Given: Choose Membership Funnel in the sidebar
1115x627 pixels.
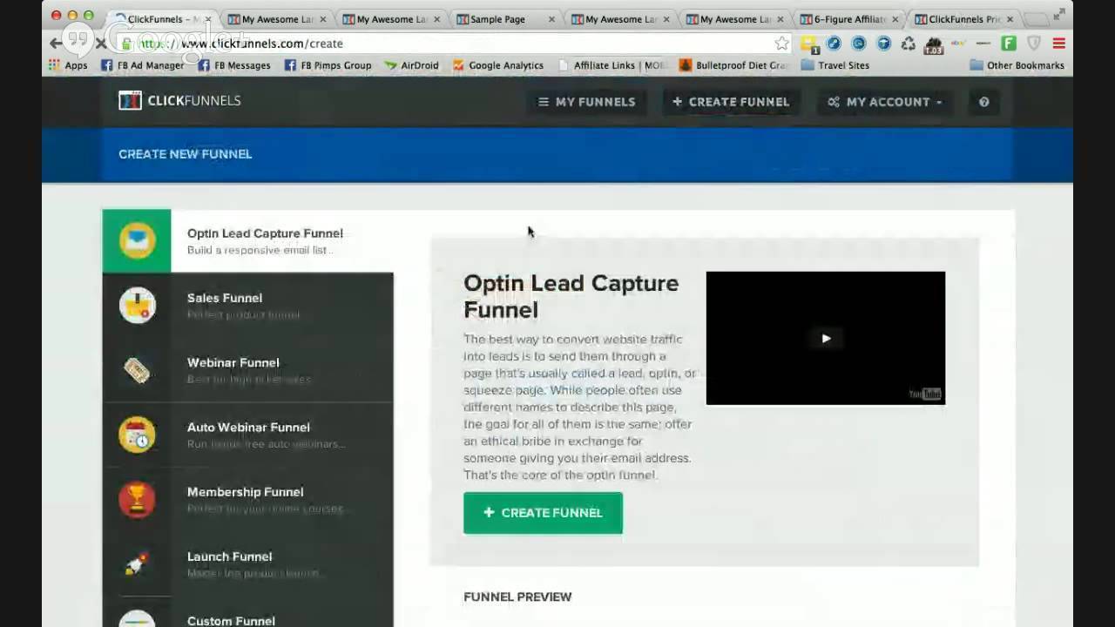Looking at the screenshot, I should (x=247, y=499).
